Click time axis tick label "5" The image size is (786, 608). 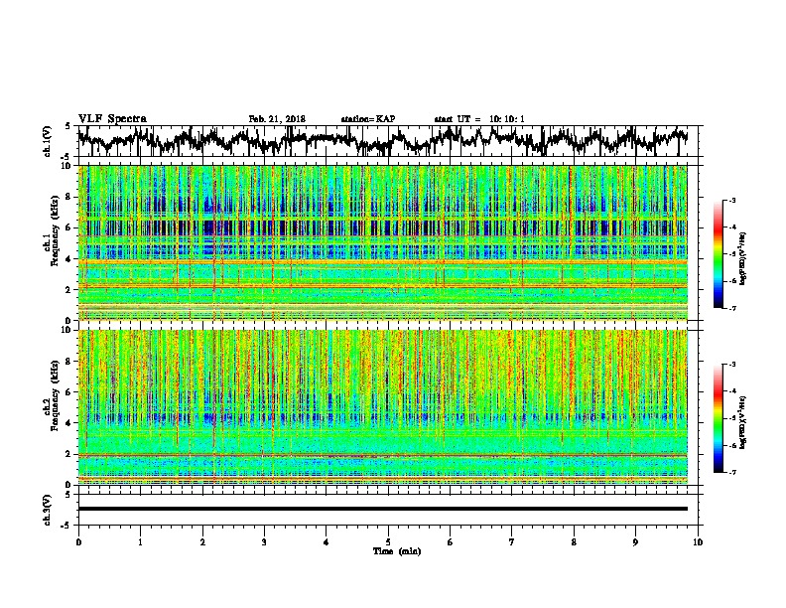tap(388, 542)
